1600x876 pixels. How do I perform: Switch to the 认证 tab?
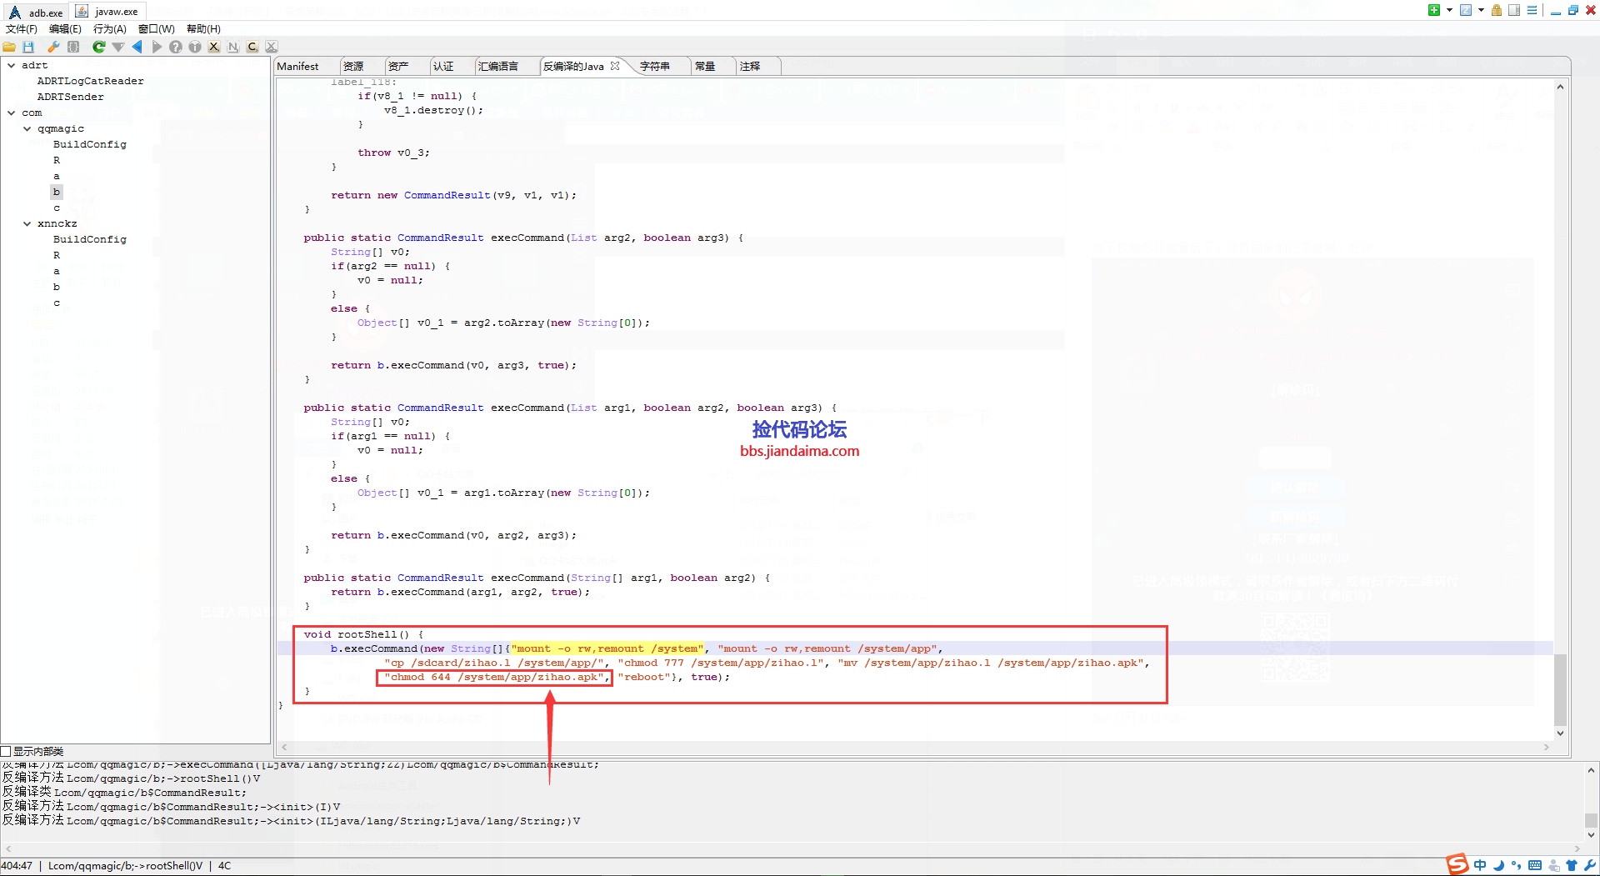pos(443,66)
